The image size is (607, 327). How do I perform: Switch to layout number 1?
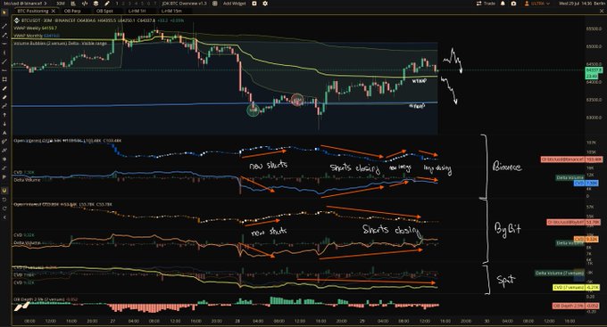coord(117,4)
